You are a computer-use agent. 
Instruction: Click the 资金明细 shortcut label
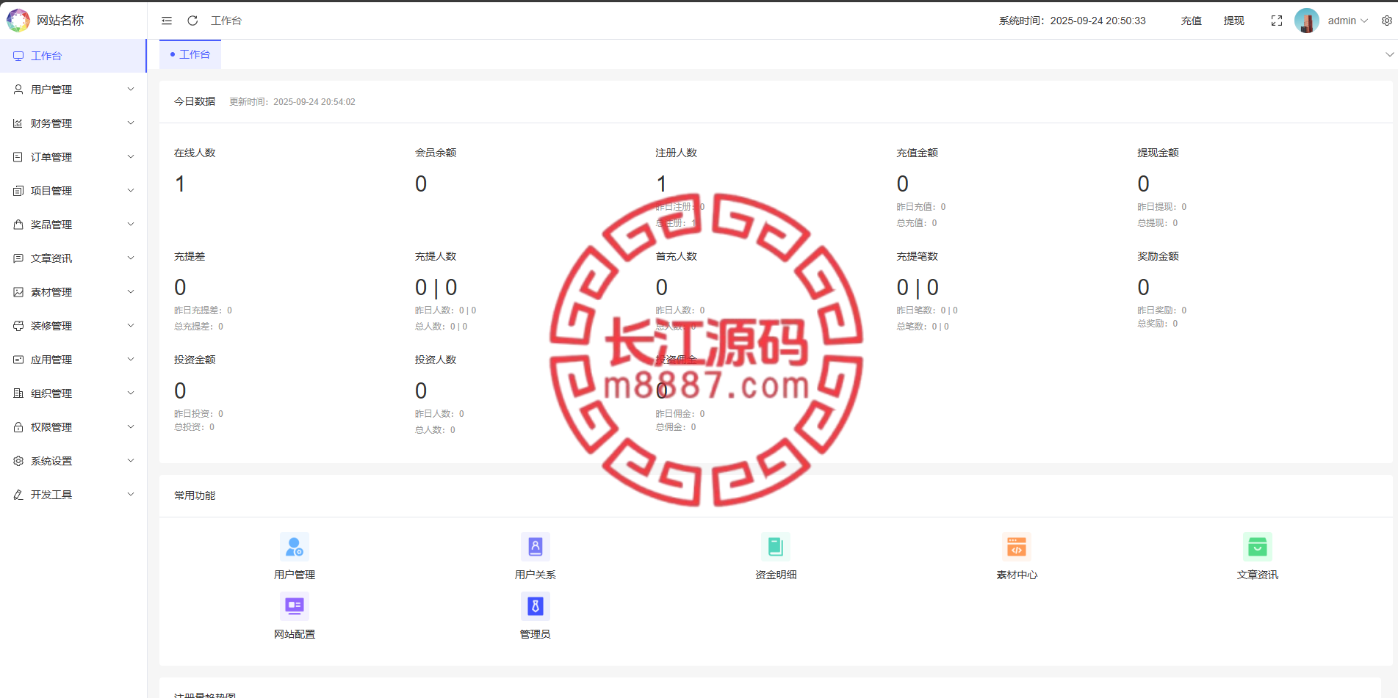coord(776,575)
